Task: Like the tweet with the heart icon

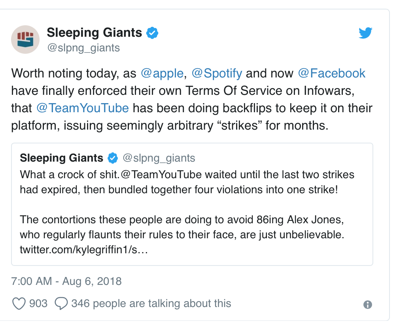Action: [x=19, y=303]
